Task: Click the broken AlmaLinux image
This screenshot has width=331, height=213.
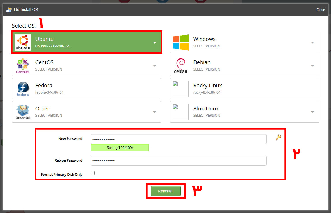Action: (180, 112)
